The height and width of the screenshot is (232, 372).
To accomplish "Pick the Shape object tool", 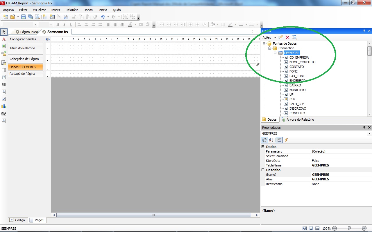I will click(x=4, y=53).
